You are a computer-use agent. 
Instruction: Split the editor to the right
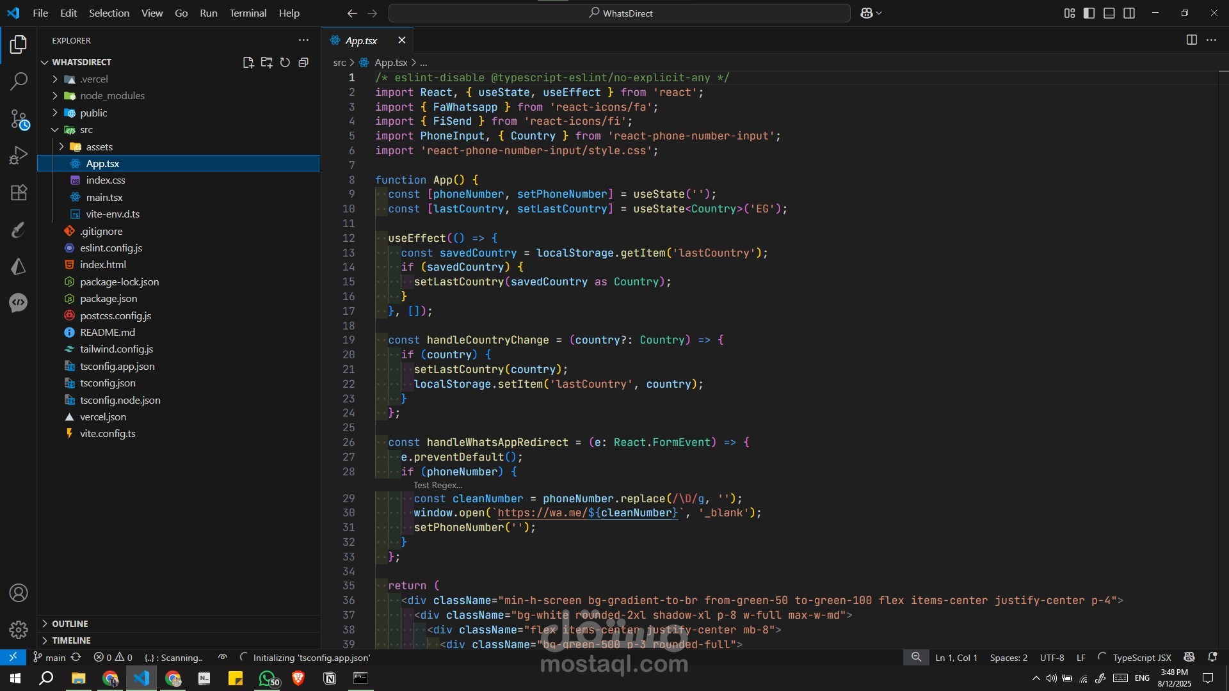tap(1191, 40)
